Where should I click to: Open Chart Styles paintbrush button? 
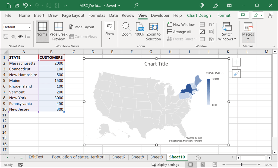coord(236,73)
